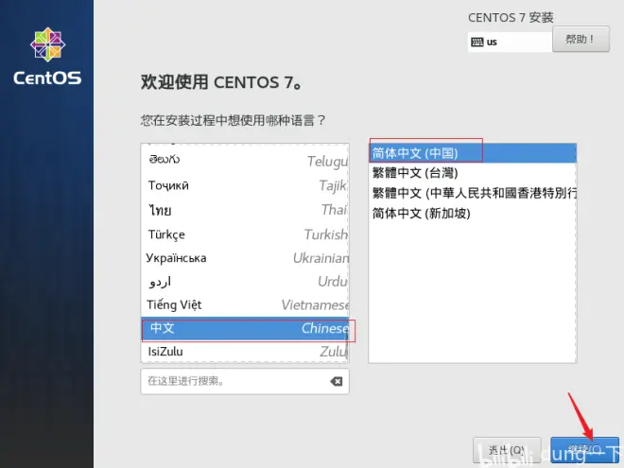Select 中文 Chinese language row
Viewport: 624px width, 468px height.
point(245,328)
